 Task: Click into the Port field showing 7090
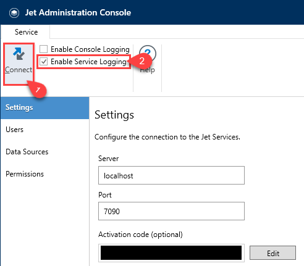point(171,211)
